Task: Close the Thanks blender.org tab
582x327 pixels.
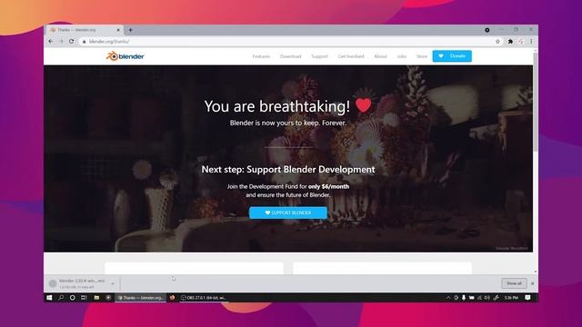Action: point(118,30)
